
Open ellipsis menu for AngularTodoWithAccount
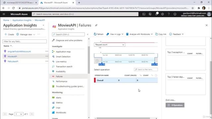[47, 51]
